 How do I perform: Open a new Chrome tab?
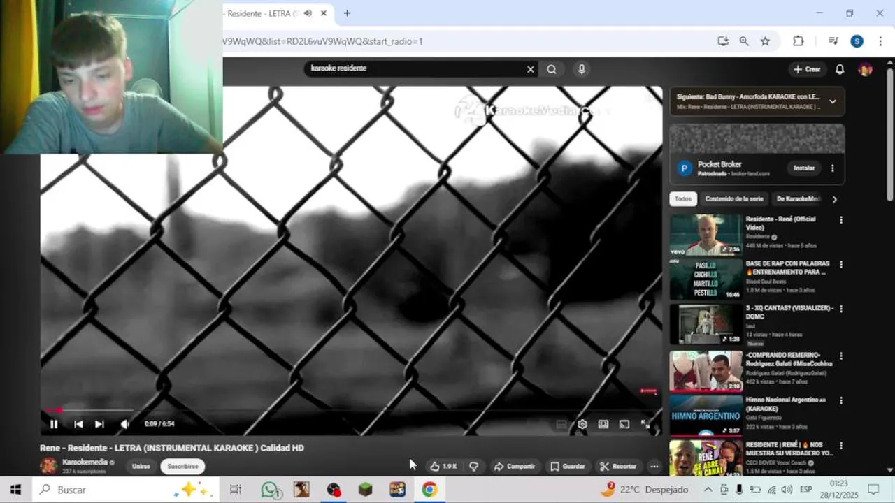[x=347, y=13]
